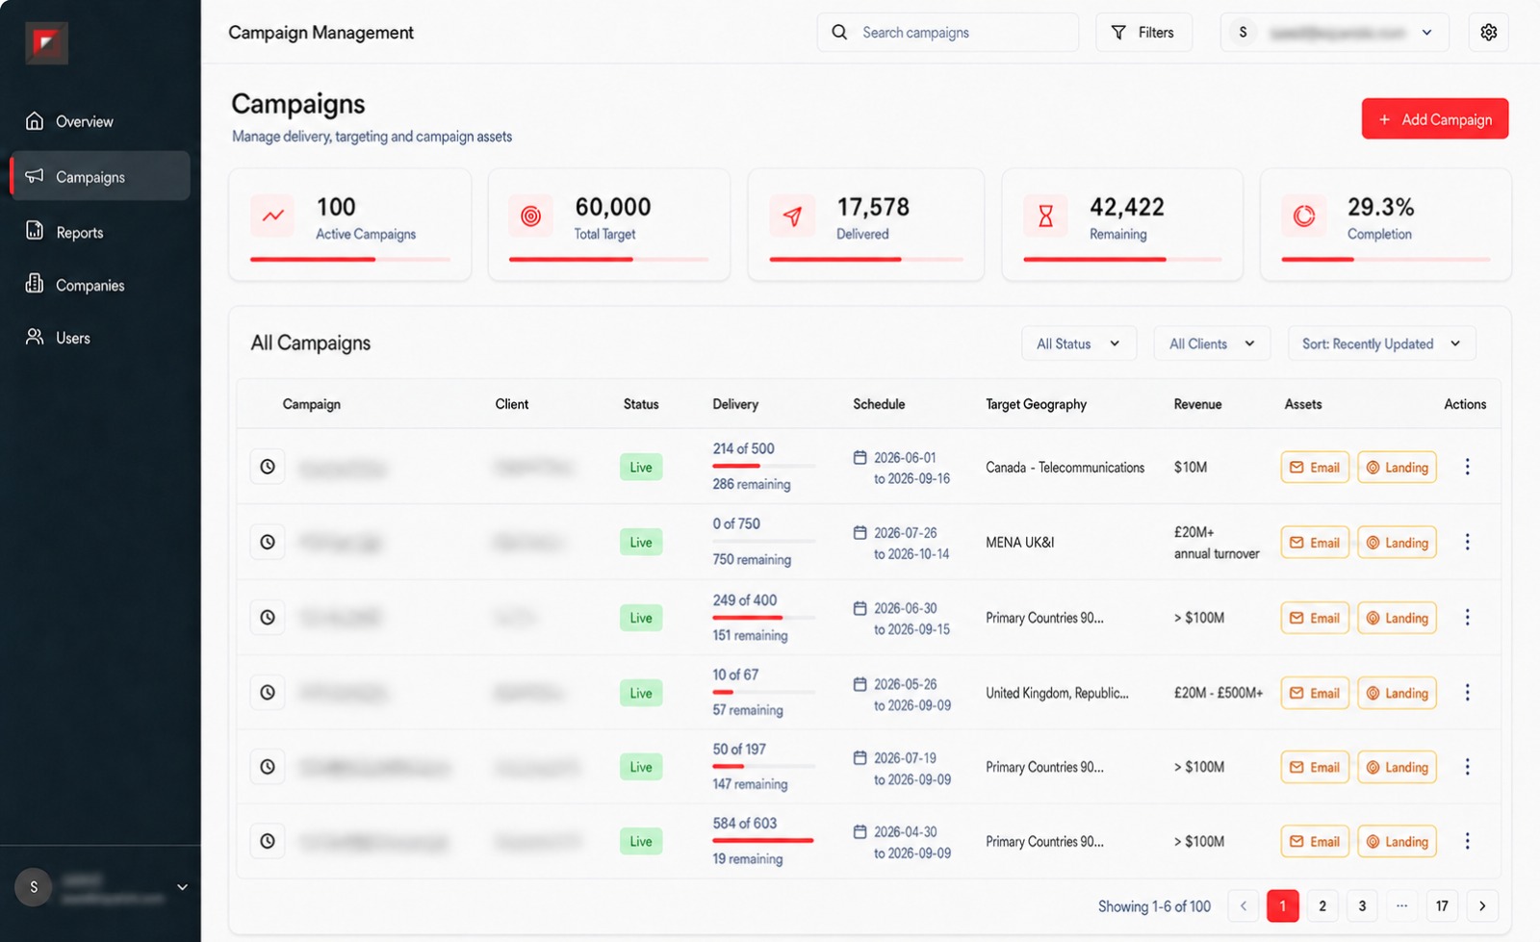The height and width of the screenshot is (942, 1540).
Task: Click clock icon in 249 of 400 row
Action: 268,617
